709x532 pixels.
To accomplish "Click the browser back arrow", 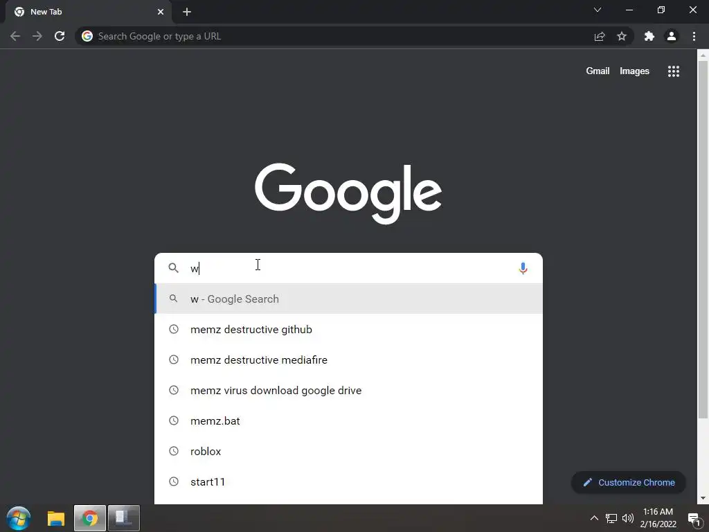I will (x=15, y=36).
